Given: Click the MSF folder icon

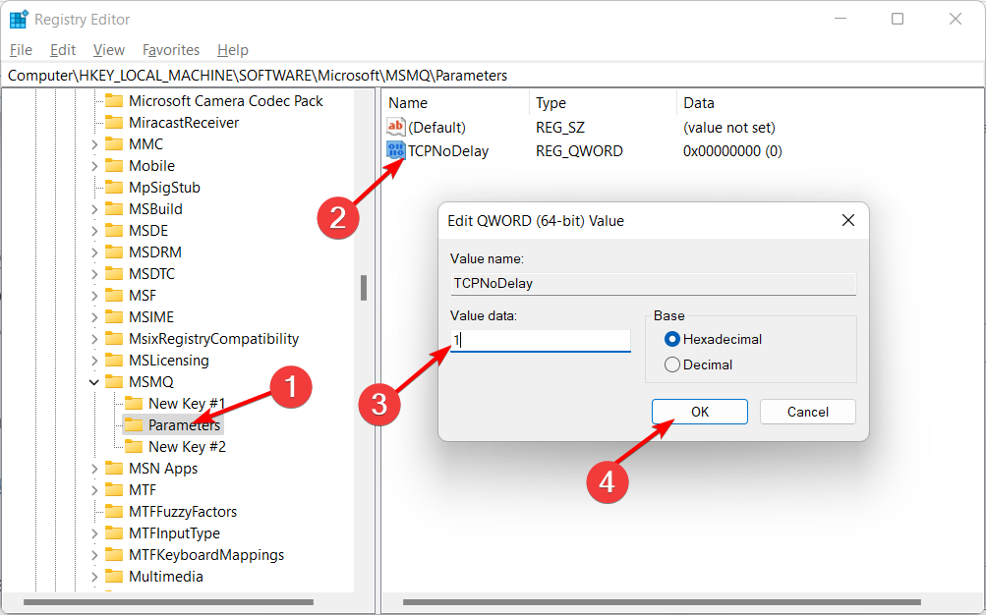Looking at the screenshot, I should point(114,296).
